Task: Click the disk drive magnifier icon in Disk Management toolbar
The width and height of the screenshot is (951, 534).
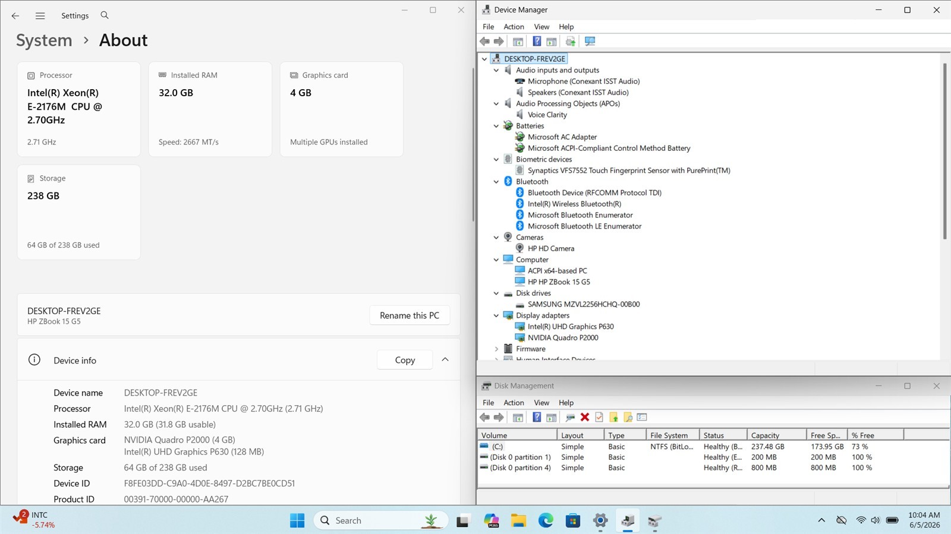Action: [571, 418]
